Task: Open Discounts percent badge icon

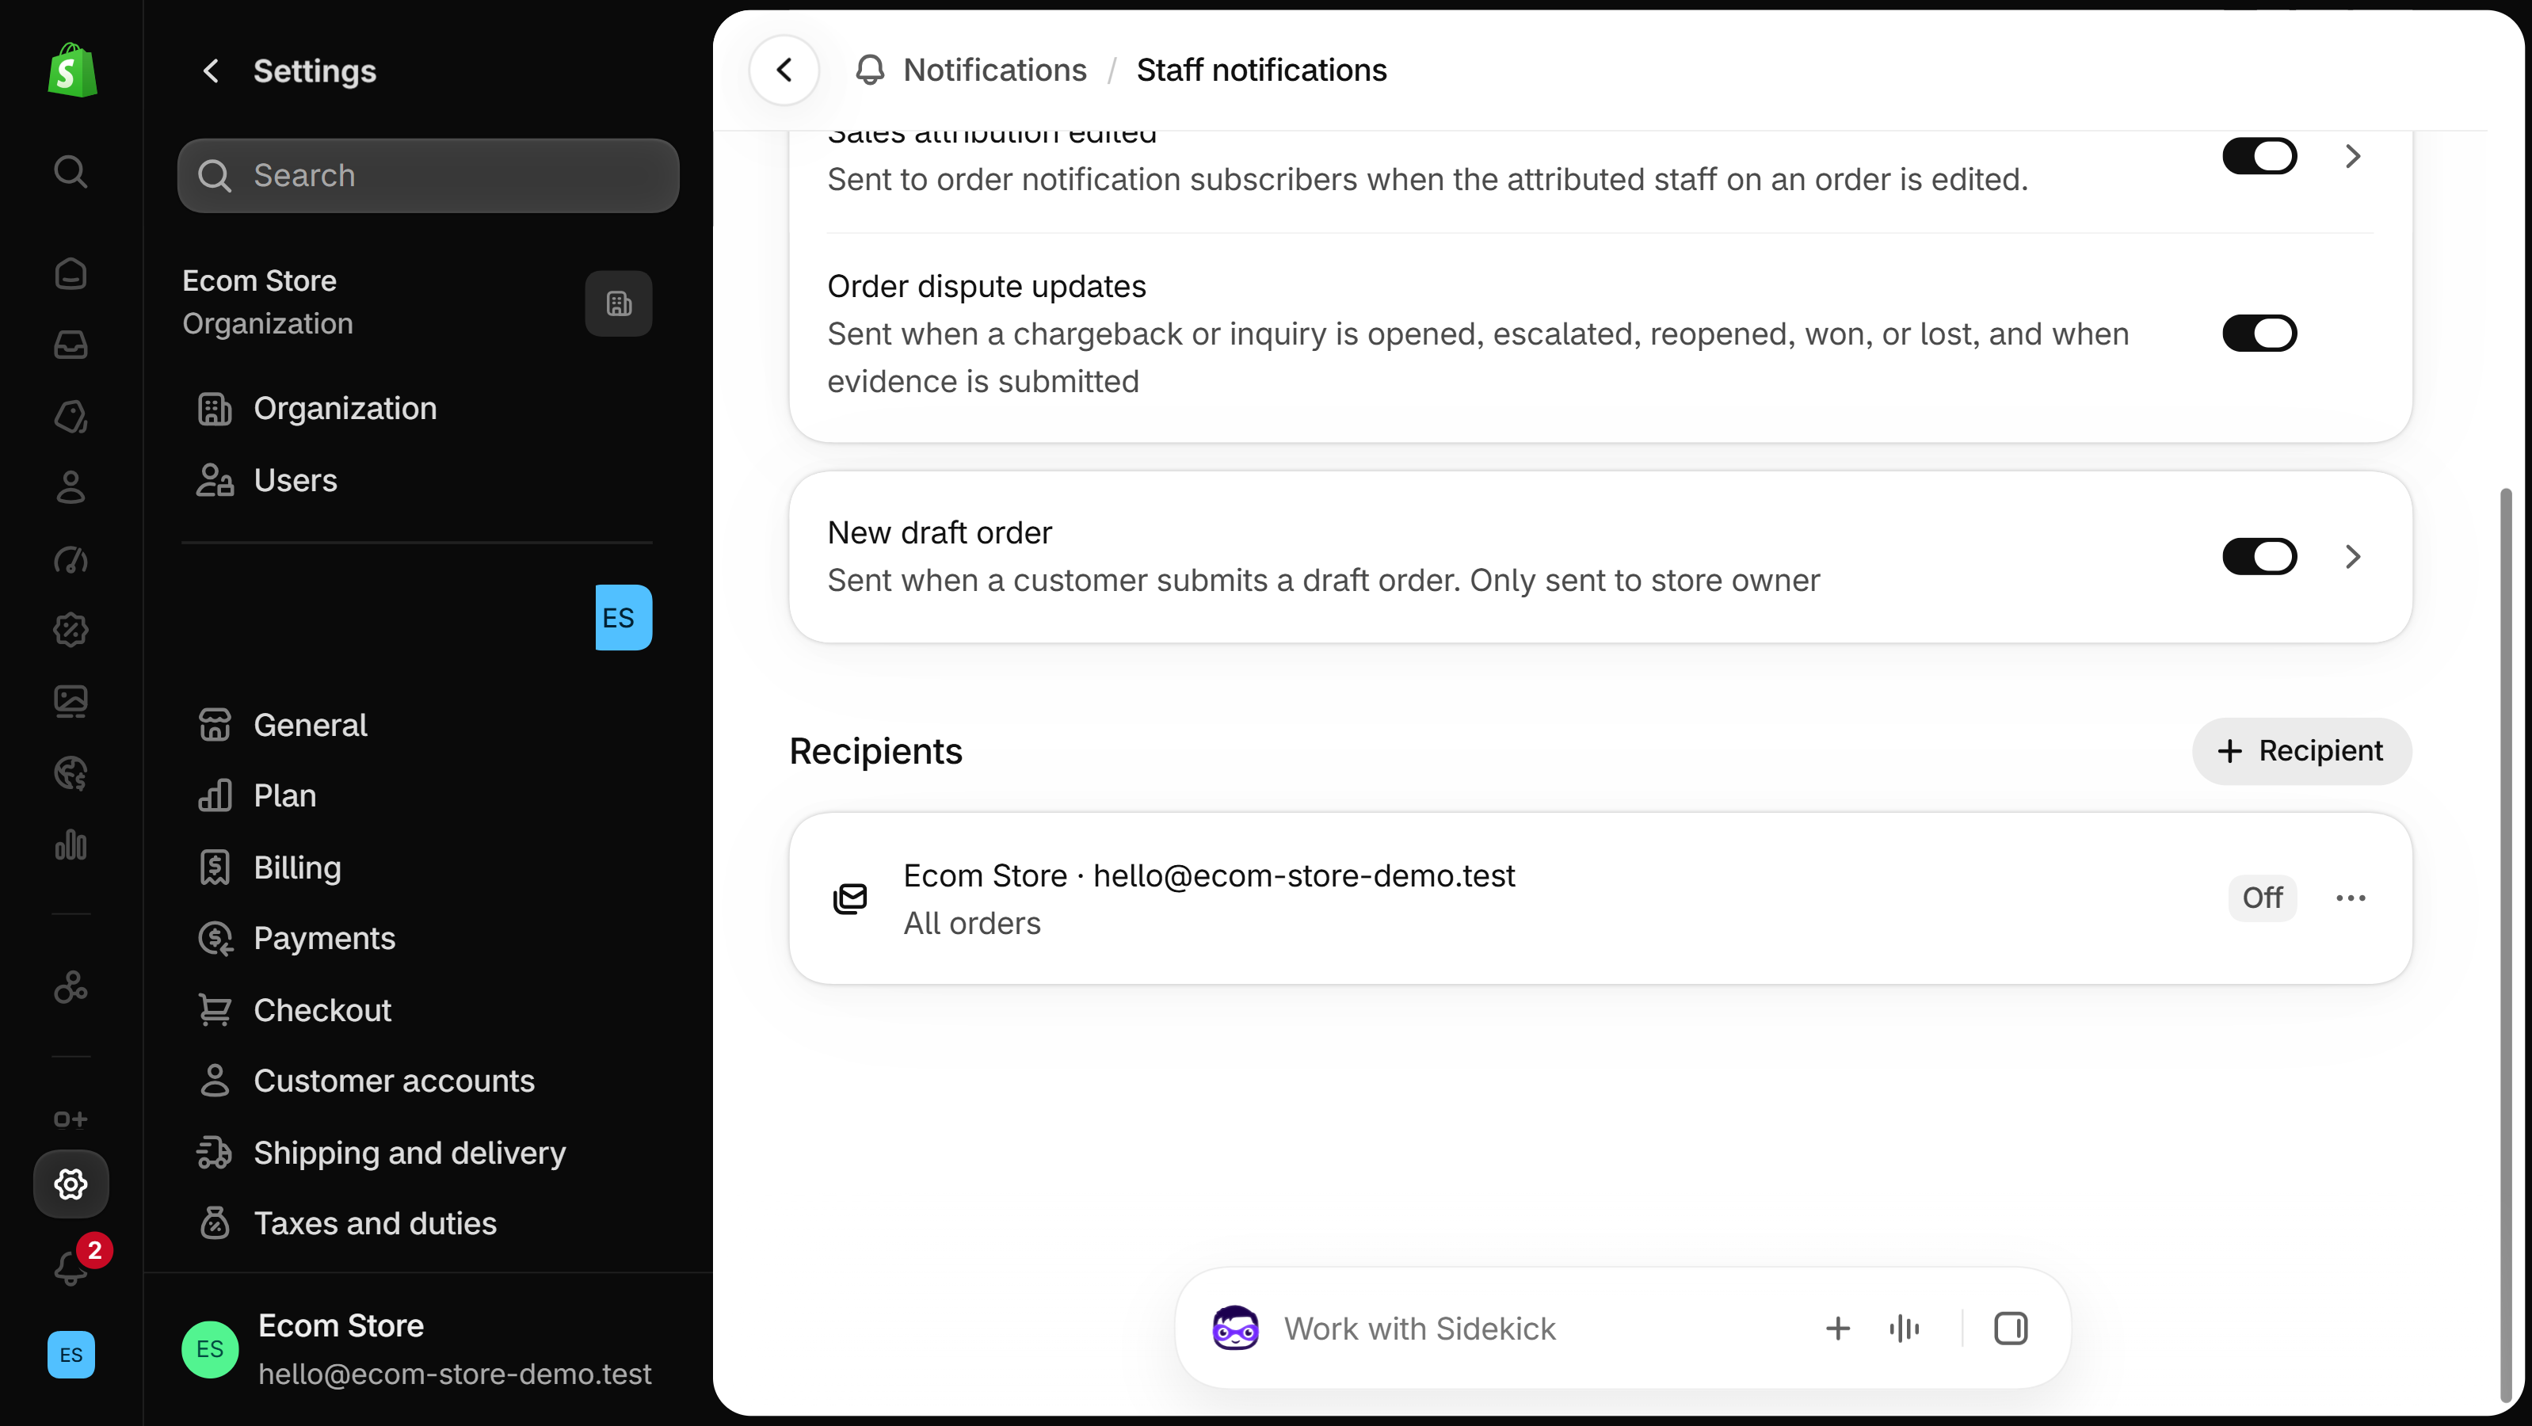Action: coord(71,630)
